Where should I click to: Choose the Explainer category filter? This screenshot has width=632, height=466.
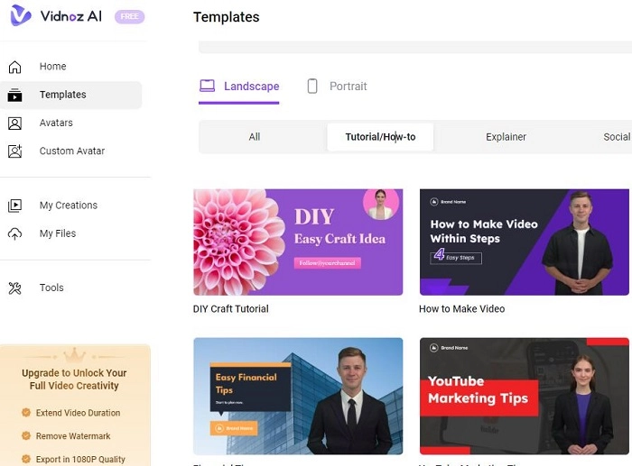[506, 137]
